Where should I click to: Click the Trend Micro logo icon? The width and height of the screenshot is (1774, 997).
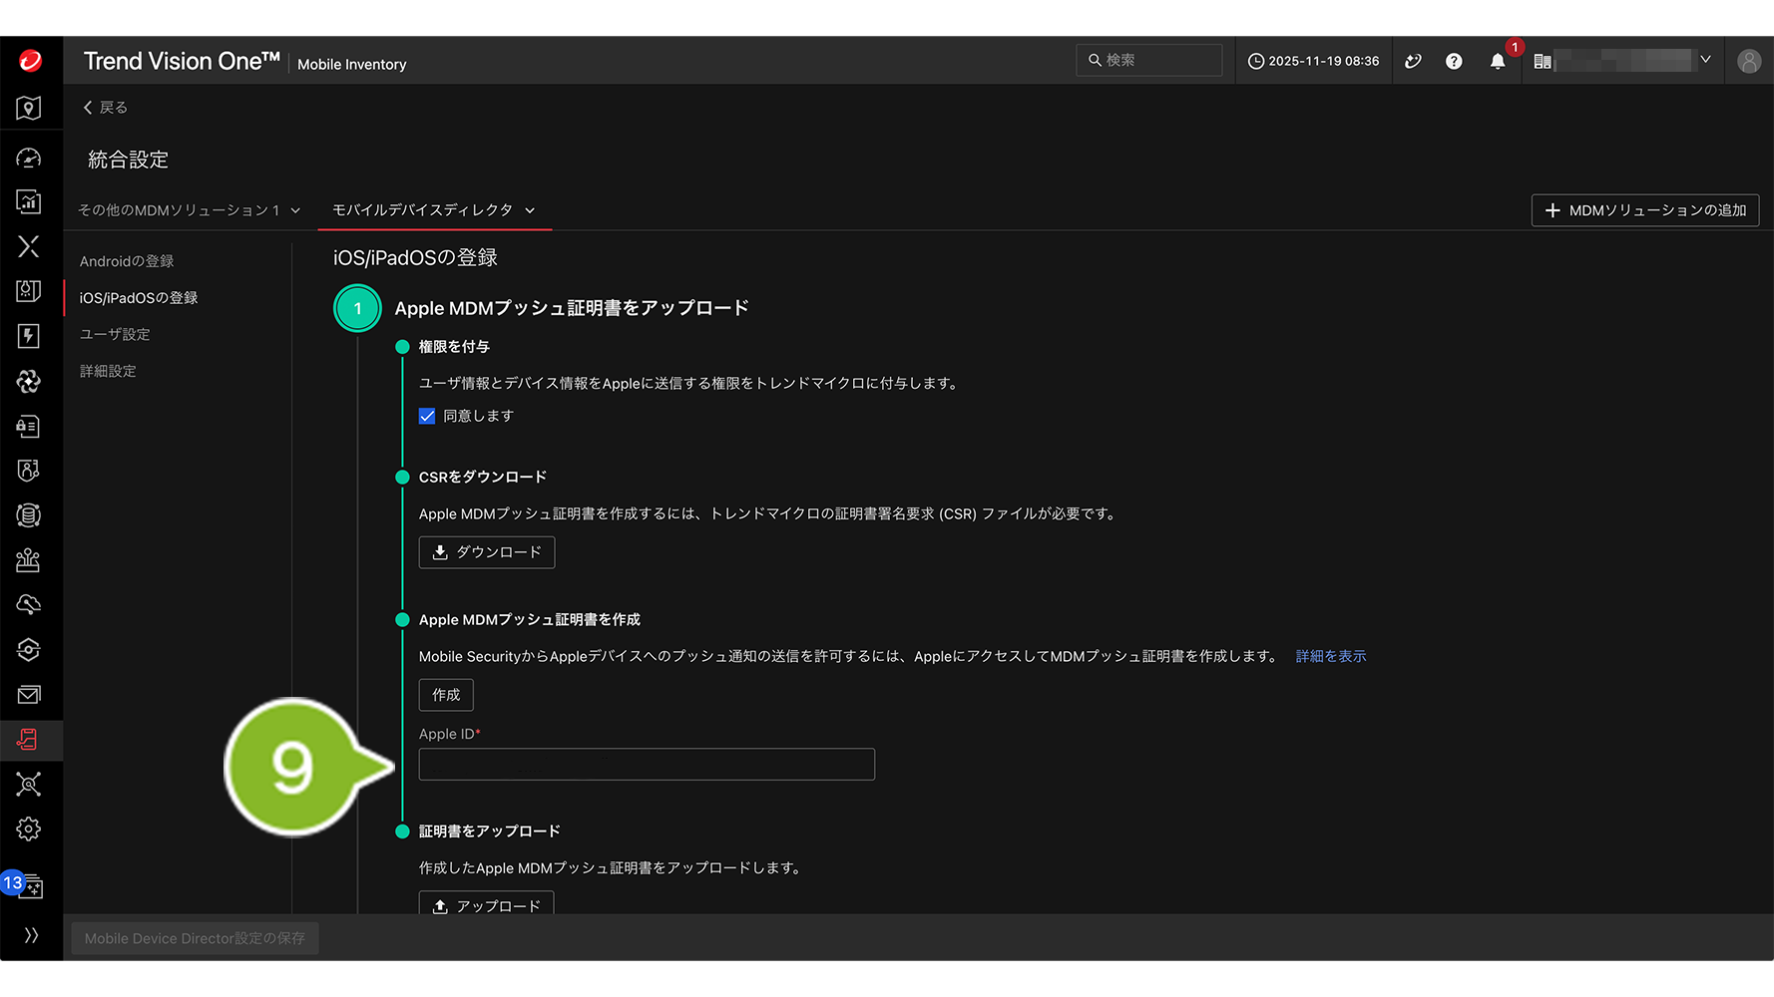30,61
